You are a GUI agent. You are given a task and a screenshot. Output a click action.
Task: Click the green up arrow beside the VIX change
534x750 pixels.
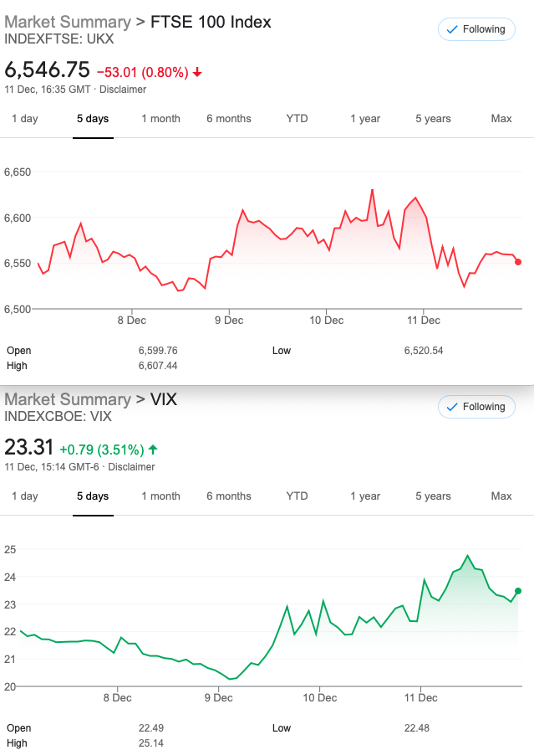(x=153, y=449)
